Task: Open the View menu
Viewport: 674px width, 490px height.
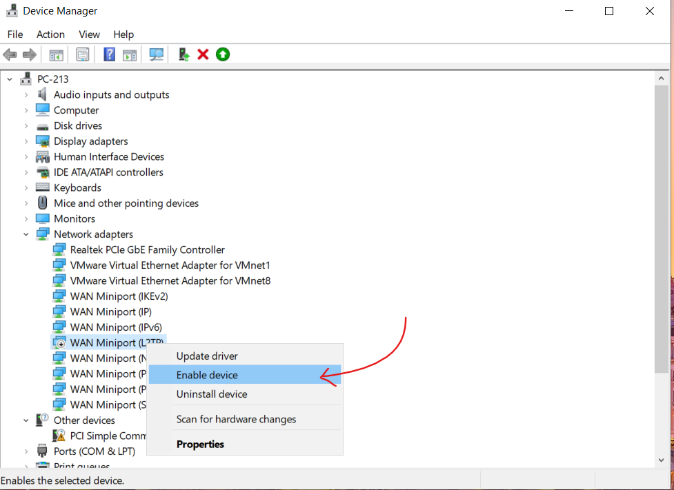Action: [89, 34]
